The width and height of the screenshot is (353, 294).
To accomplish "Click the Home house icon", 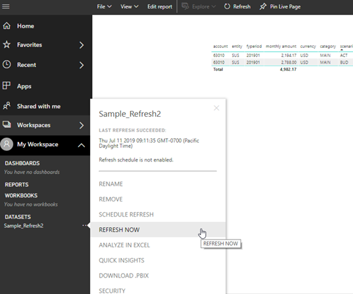I will pos(7,26).
